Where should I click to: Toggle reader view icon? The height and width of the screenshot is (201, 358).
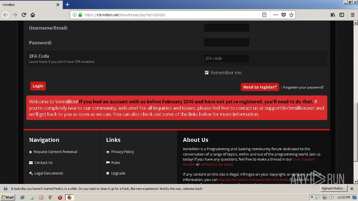point(264,15)
